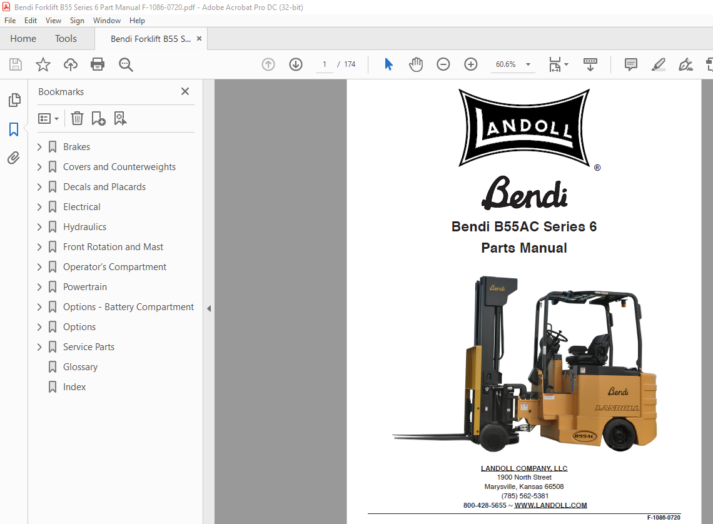The height and width of the screenshot is (524, 713).
Task: Expand the Powertrain bookmark
Action: pyautogui.click(x=39, y=287)
